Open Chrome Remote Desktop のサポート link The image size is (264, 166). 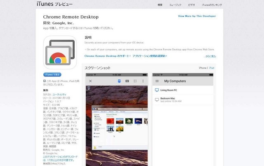click(107, 56)
